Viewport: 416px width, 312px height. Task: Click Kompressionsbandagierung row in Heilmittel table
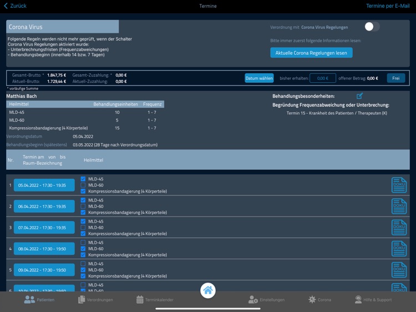click(x=85, y=128)
